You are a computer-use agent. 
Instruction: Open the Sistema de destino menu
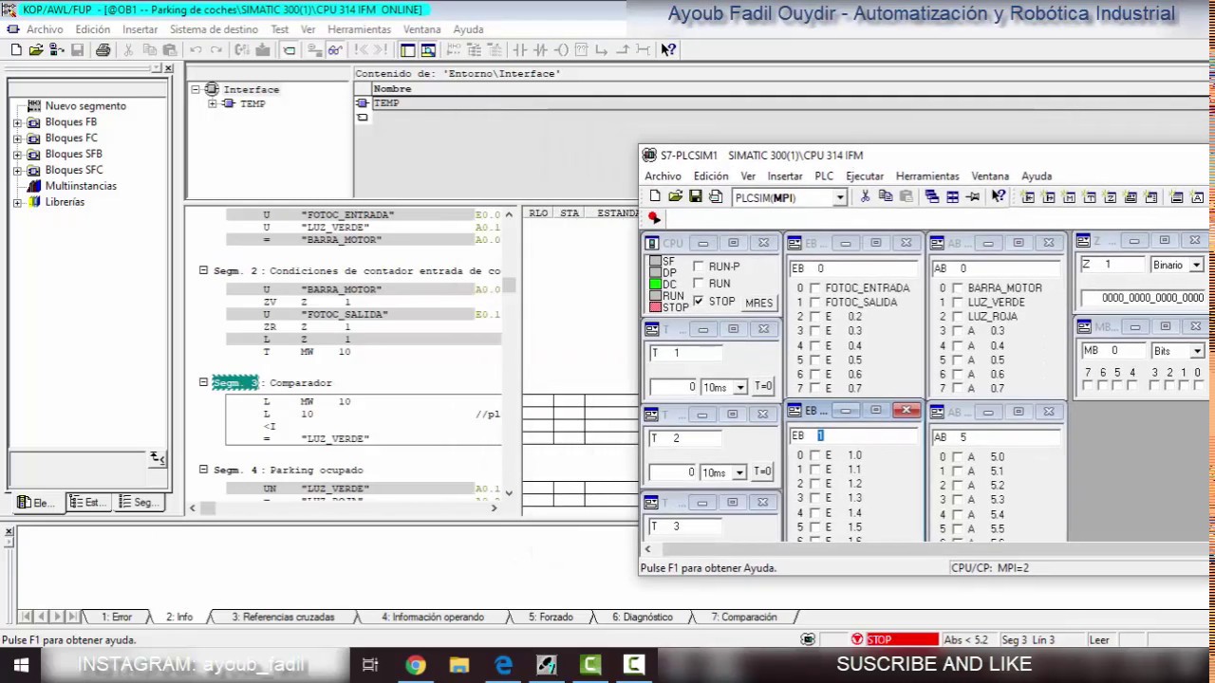(x=214, y=29)
